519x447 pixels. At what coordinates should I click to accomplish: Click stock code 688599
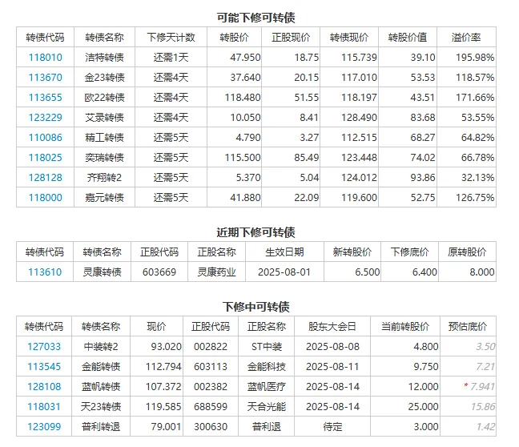[x=211, y=407]
